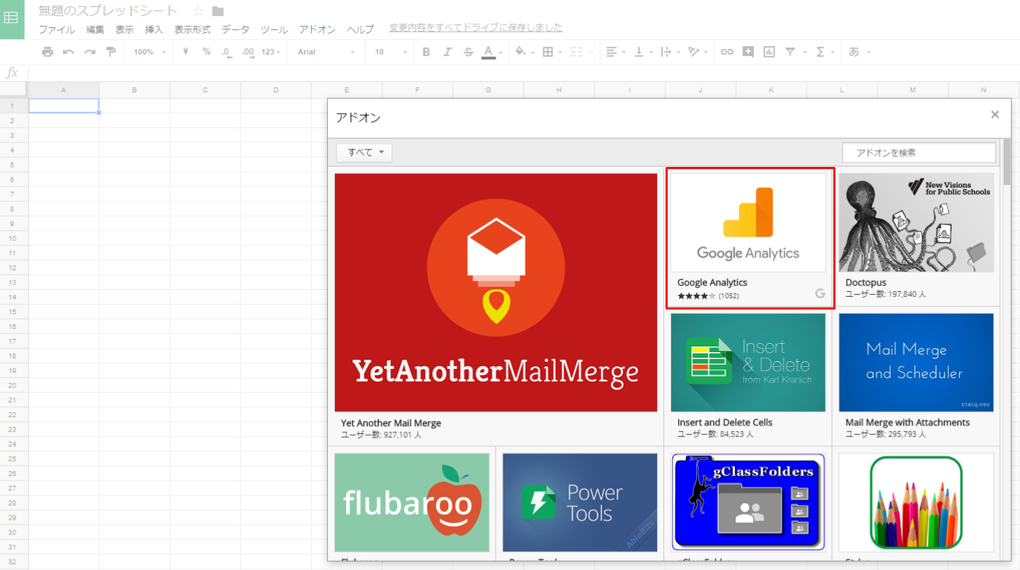Click the move to folder icon
1020x570 pixels.
click(x=218, y=11)
